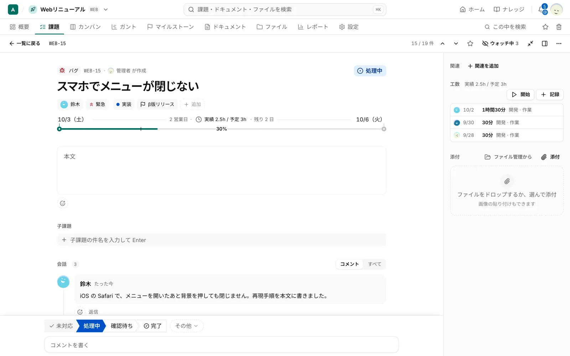Click the green A workspace logo
This screenshot has width=570, height=356.
(x=13, y=10)
